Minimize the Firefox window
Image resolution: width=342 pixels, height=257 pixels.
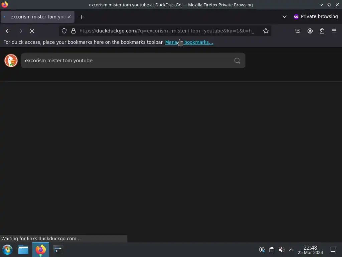[x=321, y=5]
